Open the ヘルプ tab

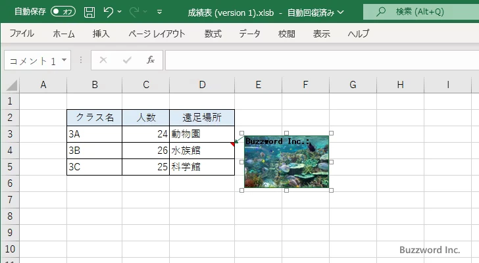[x=359, y=34]
